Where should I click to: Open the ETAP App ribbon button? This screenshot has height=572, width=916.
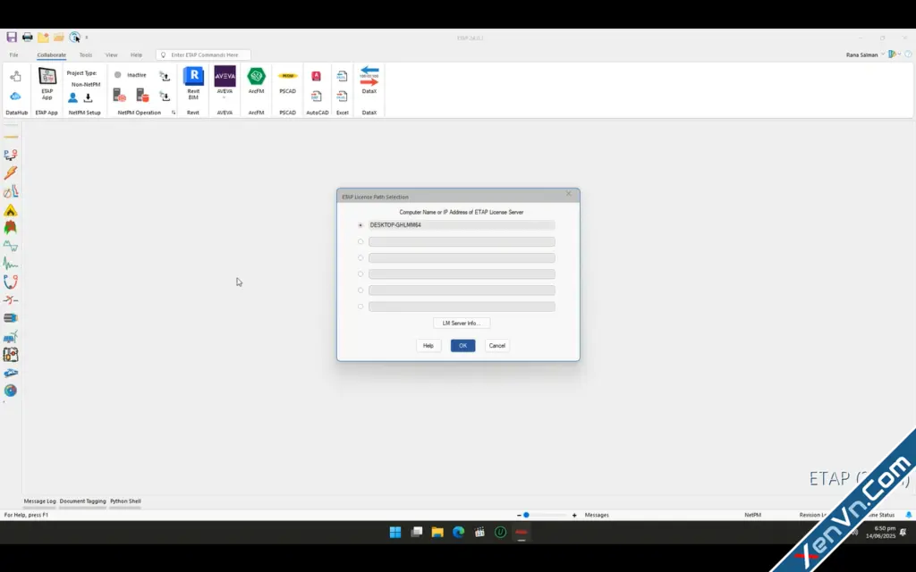coord(47,83)
